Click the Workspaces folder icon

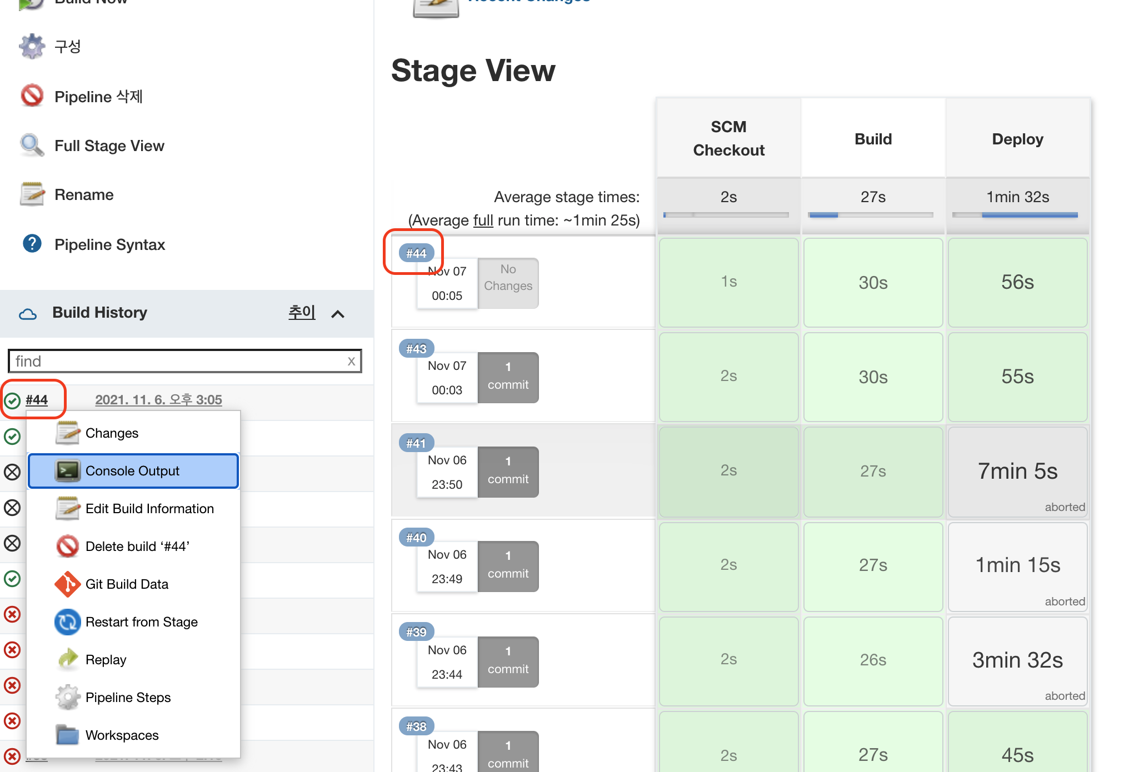(68, 735)
